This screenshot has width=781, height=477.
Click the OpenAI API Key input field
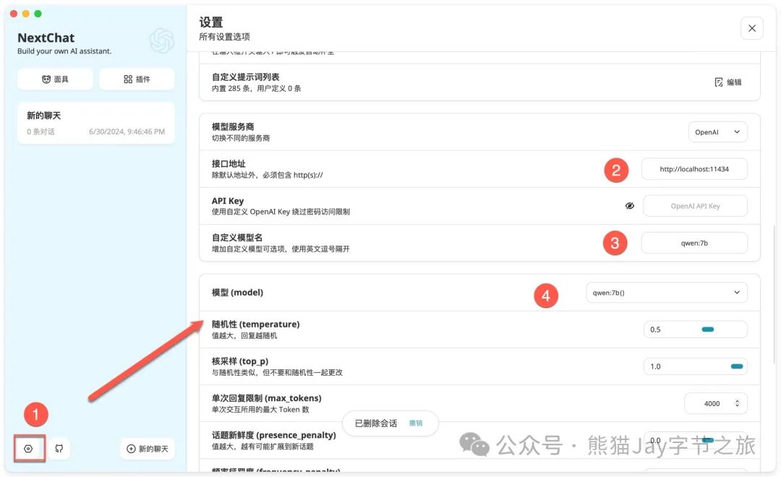coord(695,206)
